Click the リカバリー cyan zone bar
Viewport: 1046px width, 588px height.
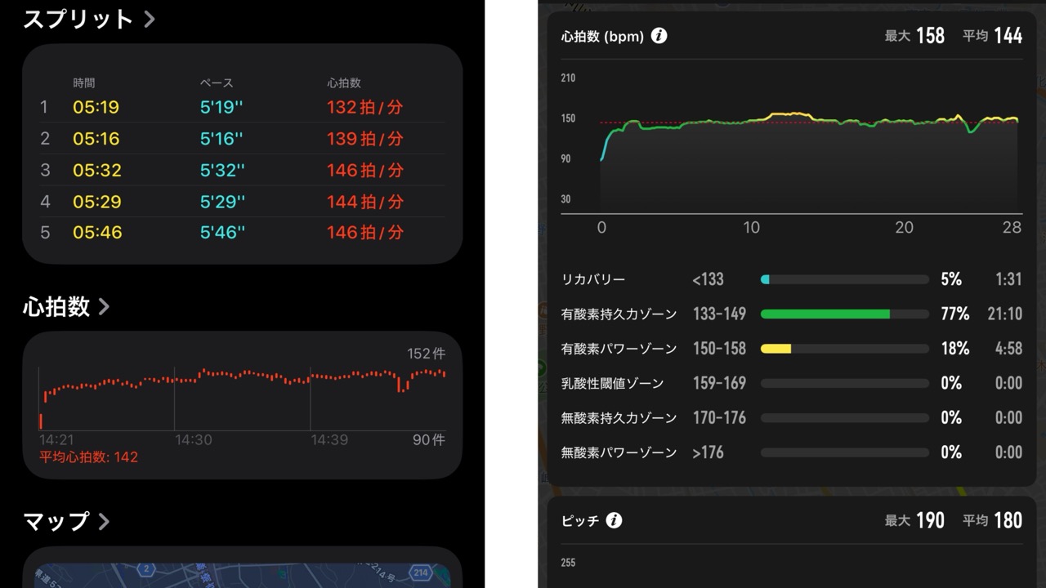tap(765, 279)
